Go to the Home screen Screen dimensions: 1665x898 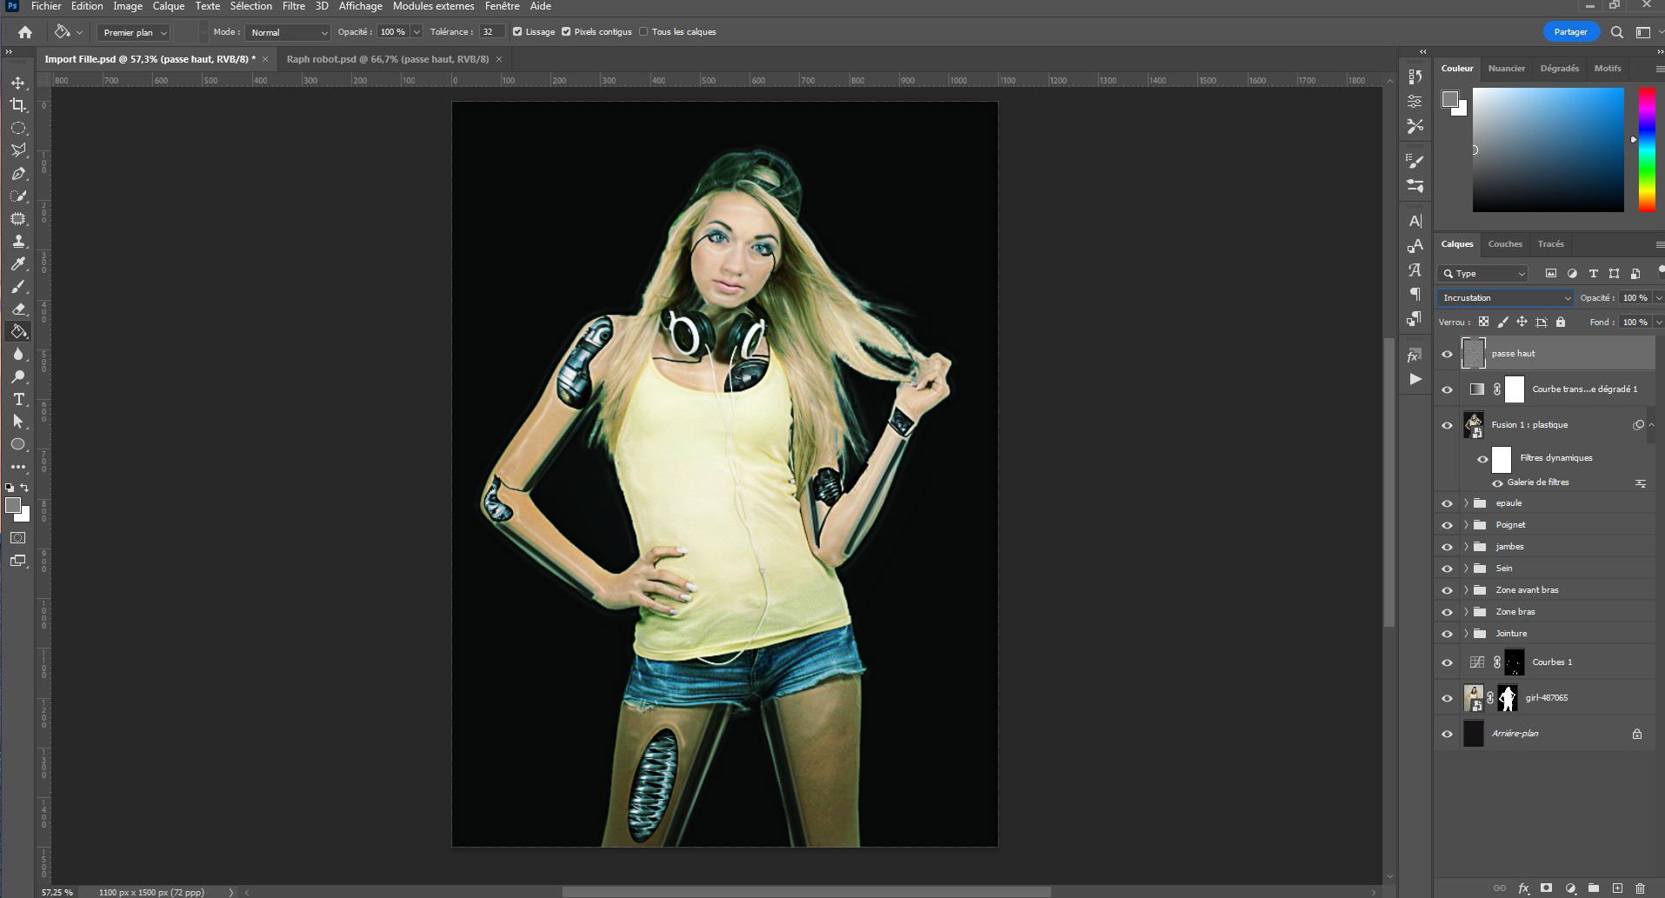[x=25, y=32]
